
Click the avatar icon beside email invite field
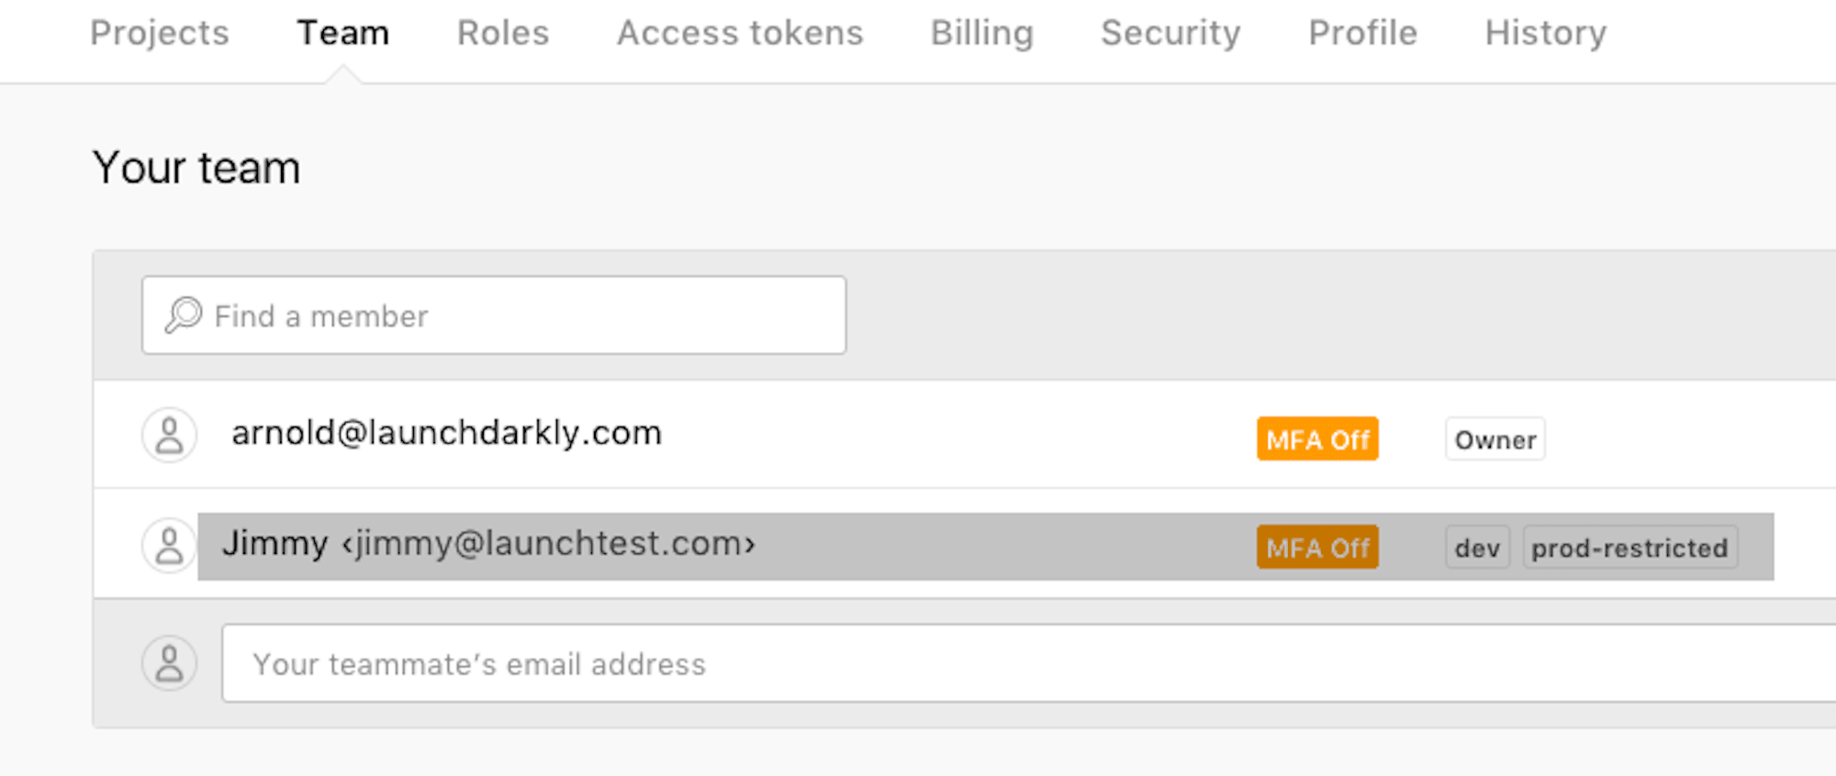point(169,663)
